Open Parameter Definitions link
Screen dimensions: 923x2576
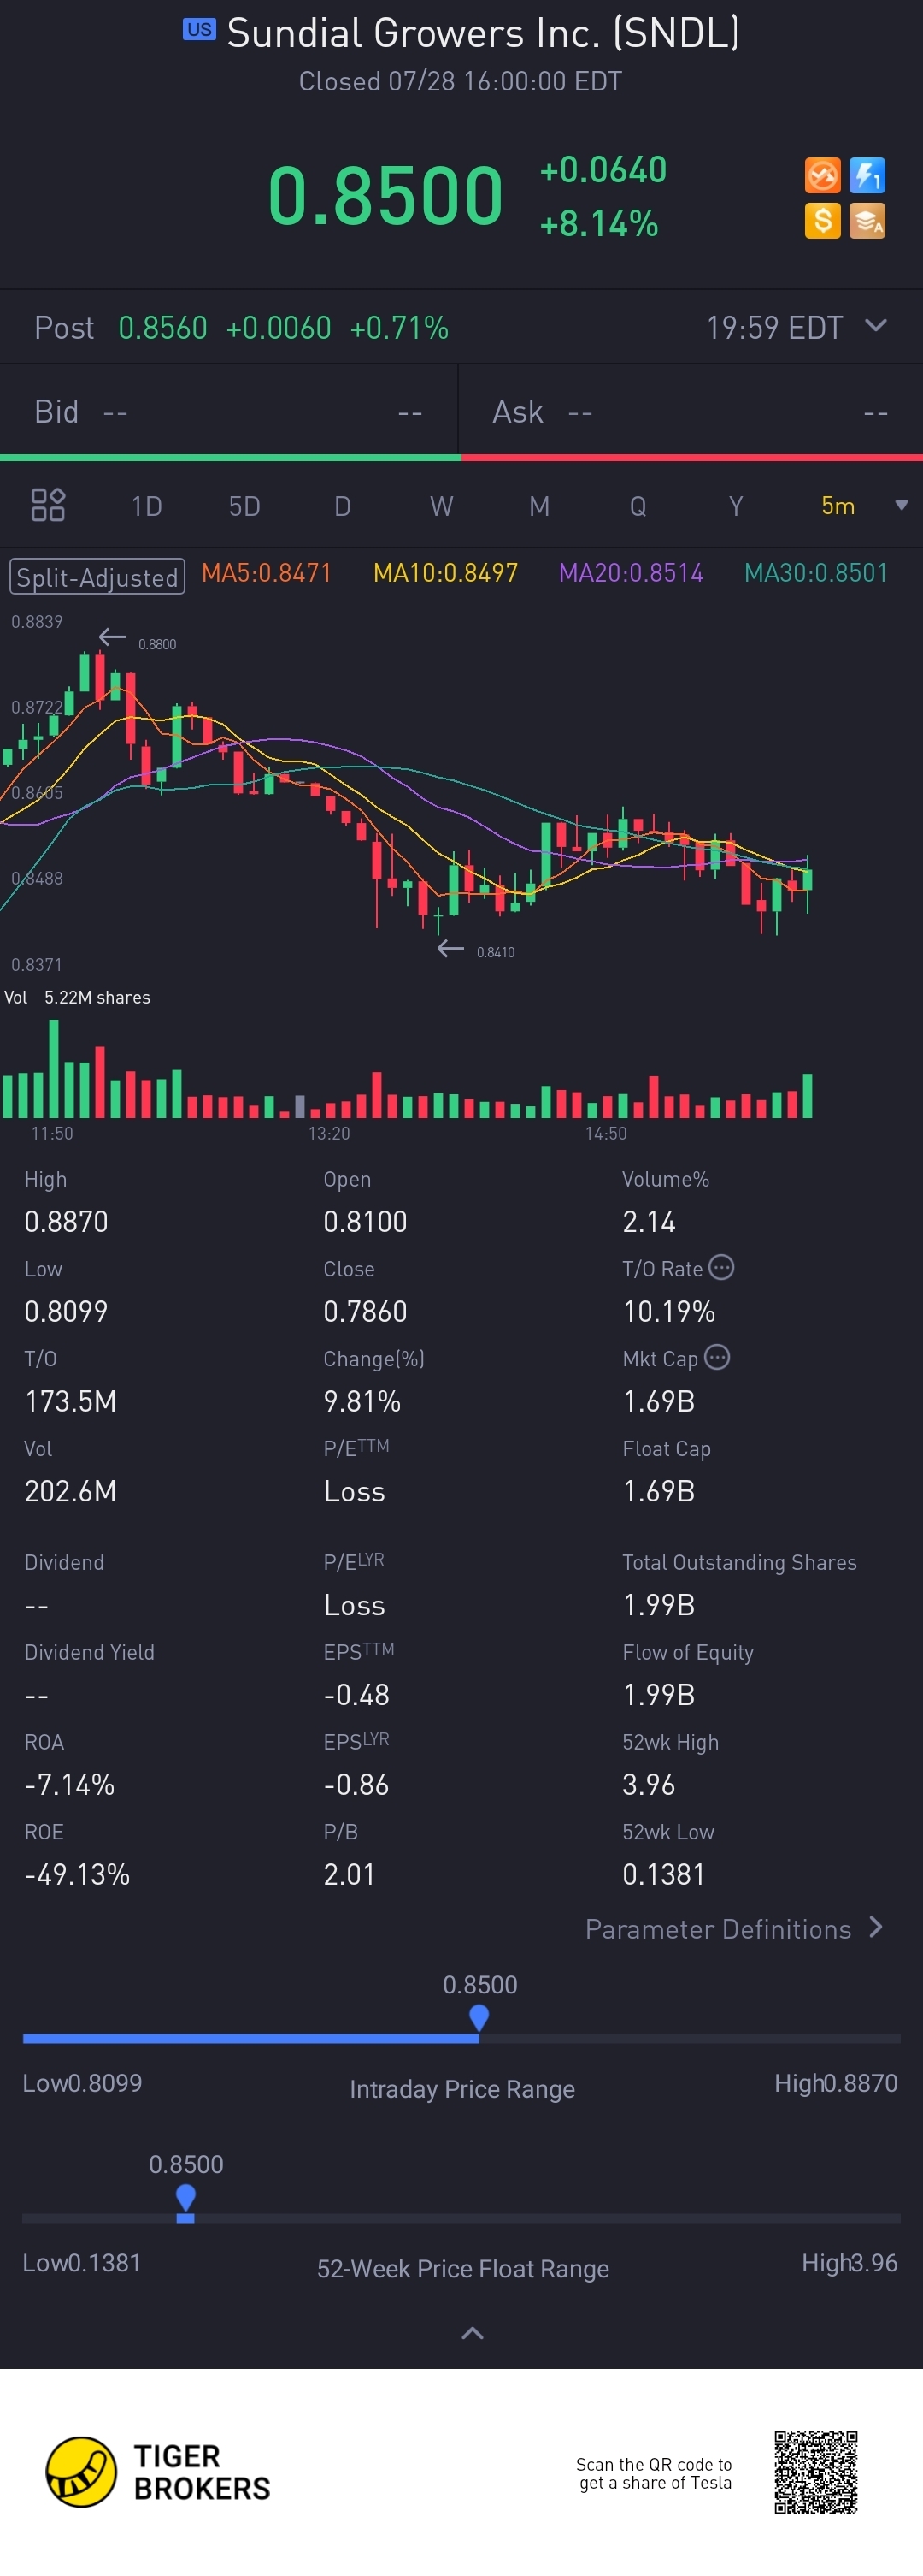(733, 1929)
